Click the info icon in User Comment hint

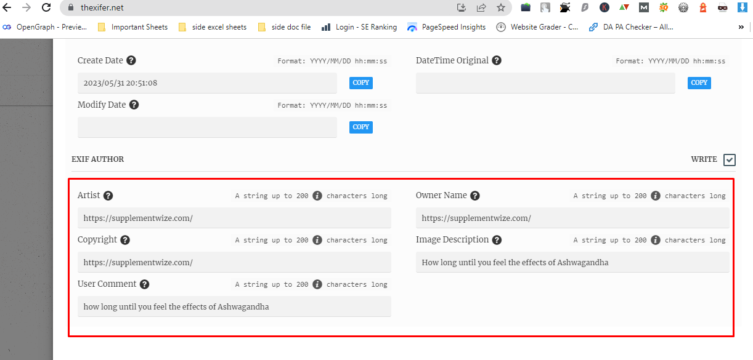tap(317, 284)
